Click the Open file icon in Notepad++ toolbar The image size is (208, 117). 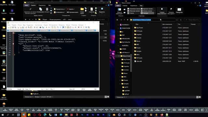pos(10,27)
